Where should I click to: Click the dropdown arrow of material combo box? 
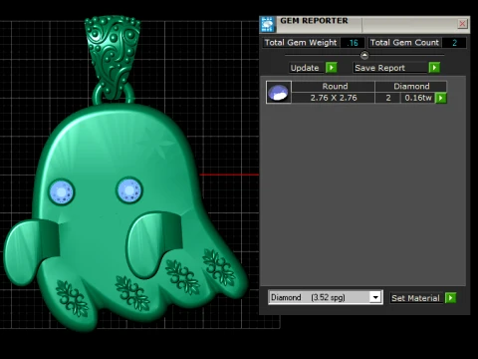[375, 297]
